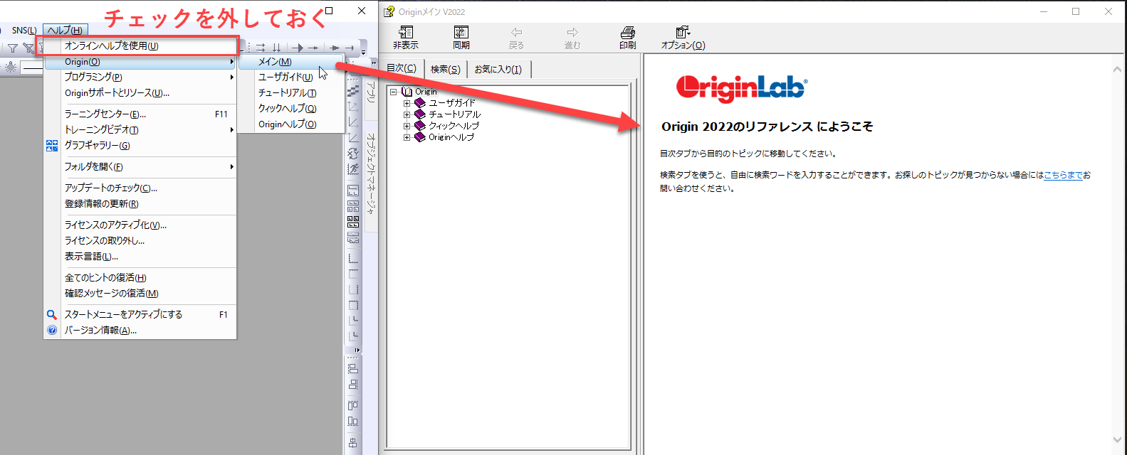The image size is (1127, 455).
Task: Click the purple book icon beside ユーザガイド
Action: [x=420, y=103]
